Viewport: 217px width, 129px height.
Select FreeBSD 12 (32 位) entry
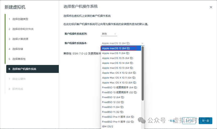coord(121,102)
